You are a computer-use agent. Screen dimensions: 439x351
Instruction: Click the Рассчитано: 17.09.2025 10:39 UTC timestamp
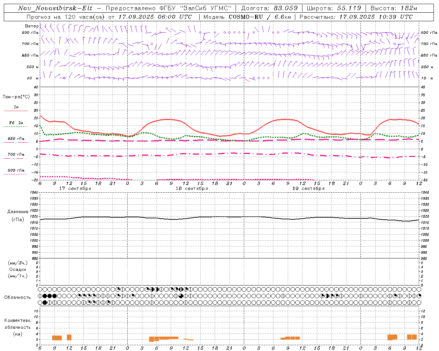(356, 17)
